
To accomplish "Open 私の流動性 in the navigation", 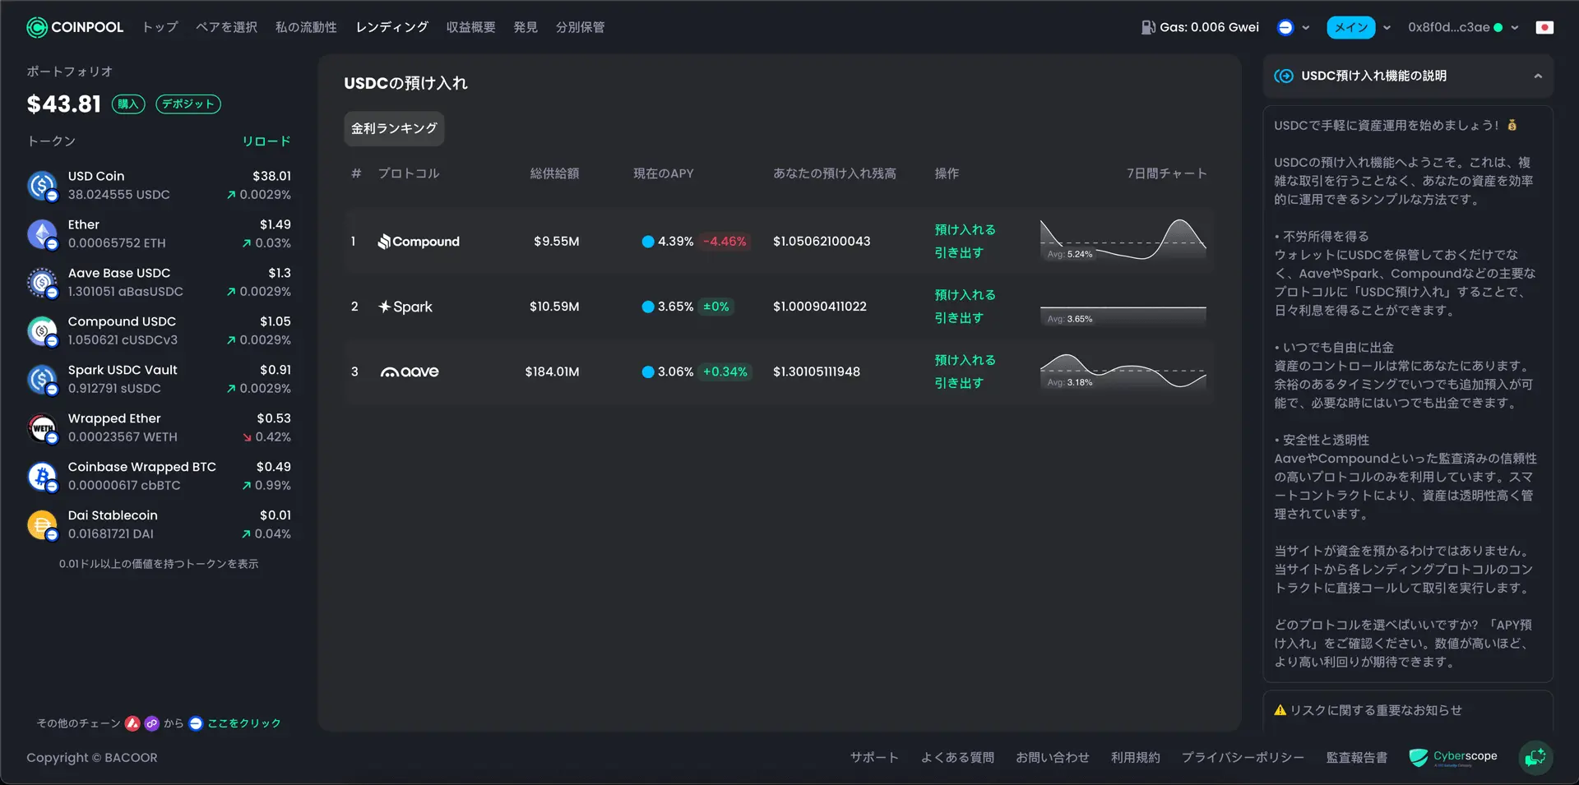I will click(x=306, y=27).
